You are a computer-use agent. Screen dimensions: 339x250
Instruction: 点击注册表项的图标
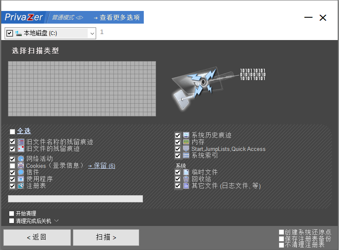click(21, 186)
